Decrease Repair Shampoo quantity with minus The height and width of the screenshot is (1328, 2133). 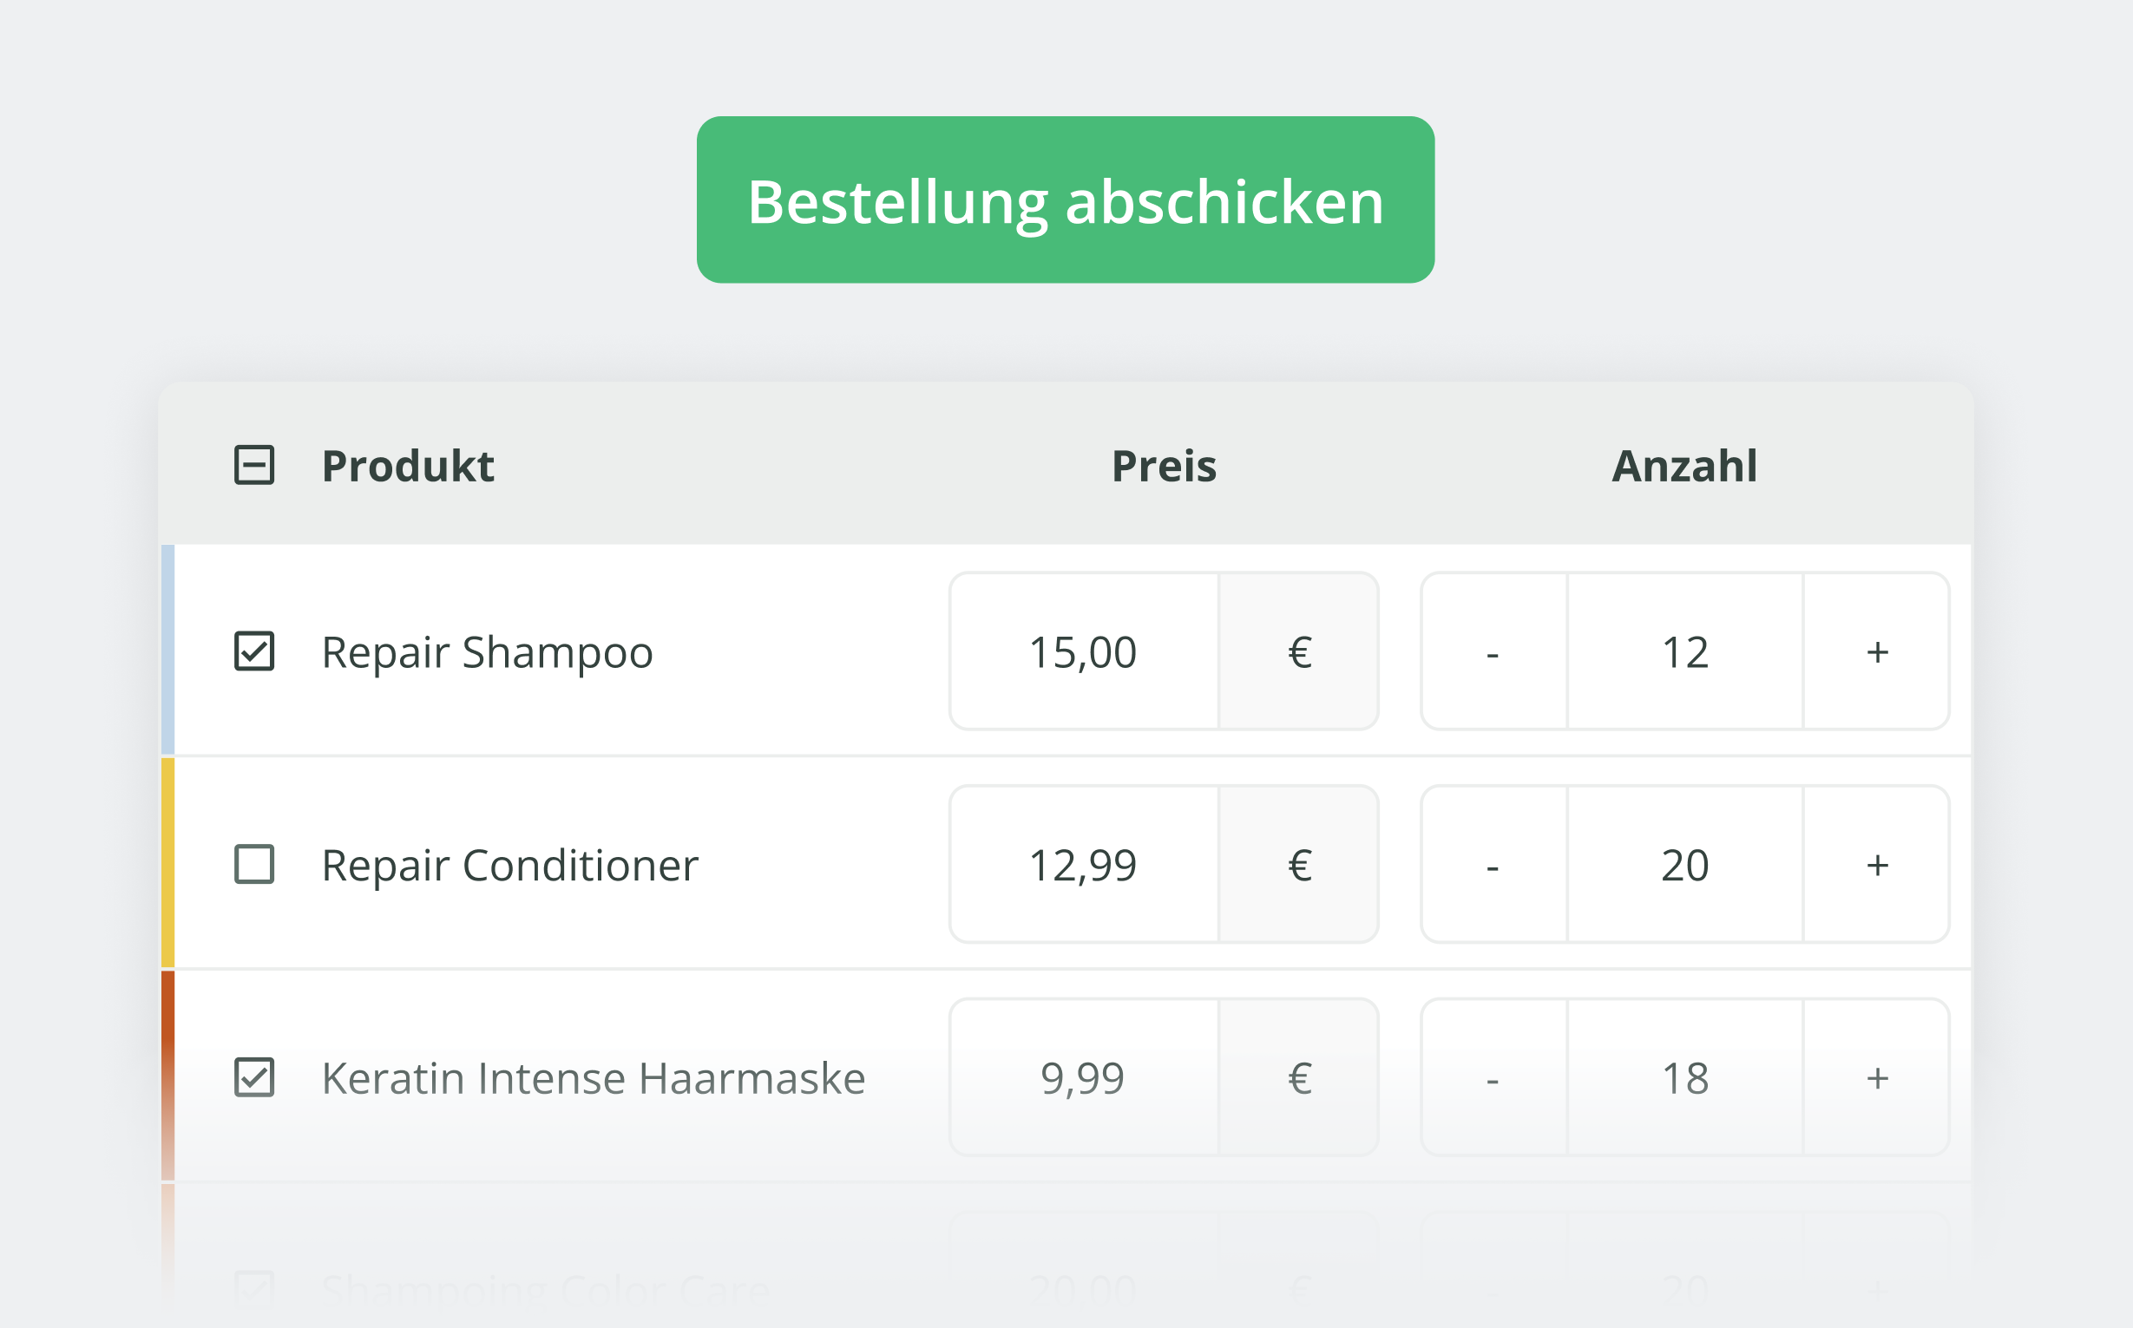1493,651
